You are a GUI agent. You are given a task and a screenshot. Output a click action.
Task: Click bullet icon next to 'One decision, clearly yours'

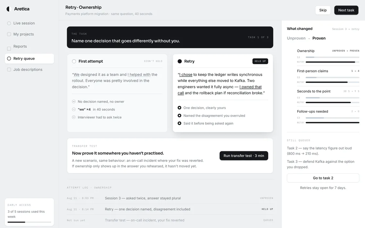[179, 108]
